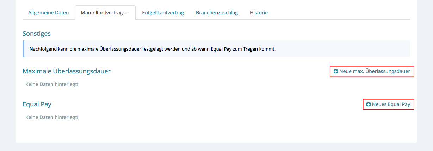Show the Historie tab
Image resolution: width=433 pixels, height=151 pixels.
[259, 13]
